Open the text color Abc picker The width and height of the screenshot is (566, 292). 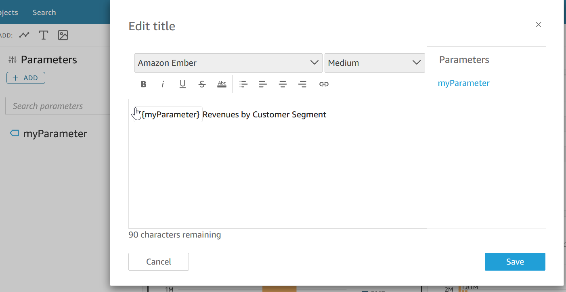[222, 84]
